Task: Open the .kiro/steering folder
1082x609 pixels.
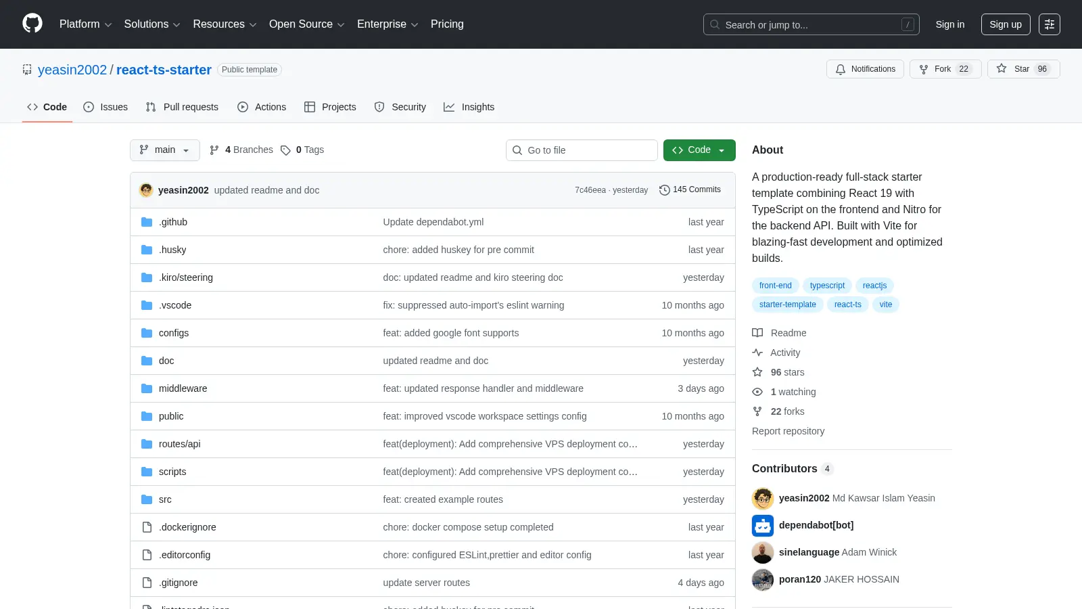Action: click(x=186, y=277)
